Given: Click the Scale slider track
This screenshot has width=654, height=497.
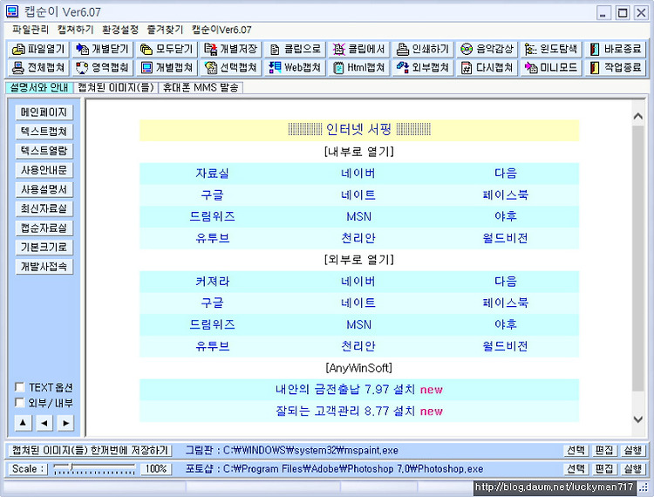Looking at the screenshot, I should pyautogui.click(x=94, y=468).
